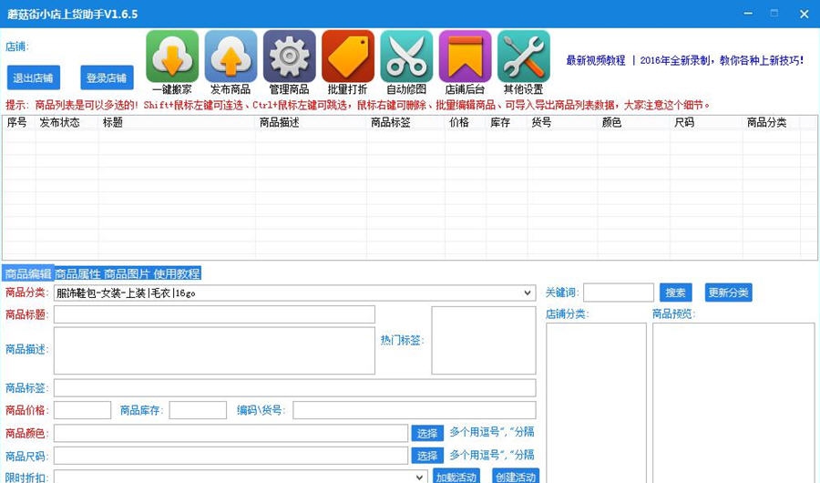Maximize the 蘑菇街小店上货助手 window
Image resolution: width=820 pixels, height=483 pixels.
[774, 14]
